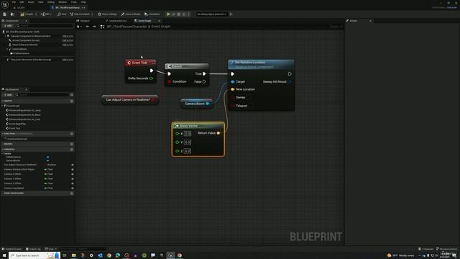Toggle visibility eye for Can Adjust Camera variable
The width and height of the screenshot is (460, 259).
click(73, 165)
